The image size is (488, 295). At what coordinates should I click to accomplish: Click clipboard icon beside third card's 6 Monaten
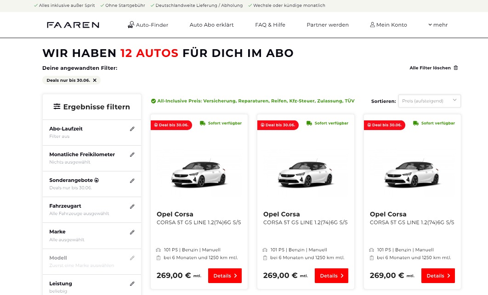(x=372, y=258)
